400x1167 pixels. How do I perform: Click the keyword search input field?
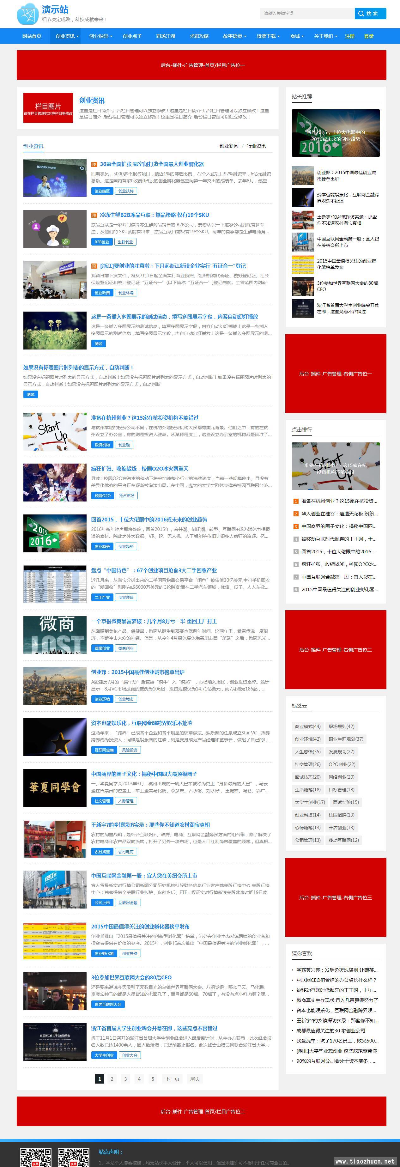pyautogui.click(x=307, y=14)
